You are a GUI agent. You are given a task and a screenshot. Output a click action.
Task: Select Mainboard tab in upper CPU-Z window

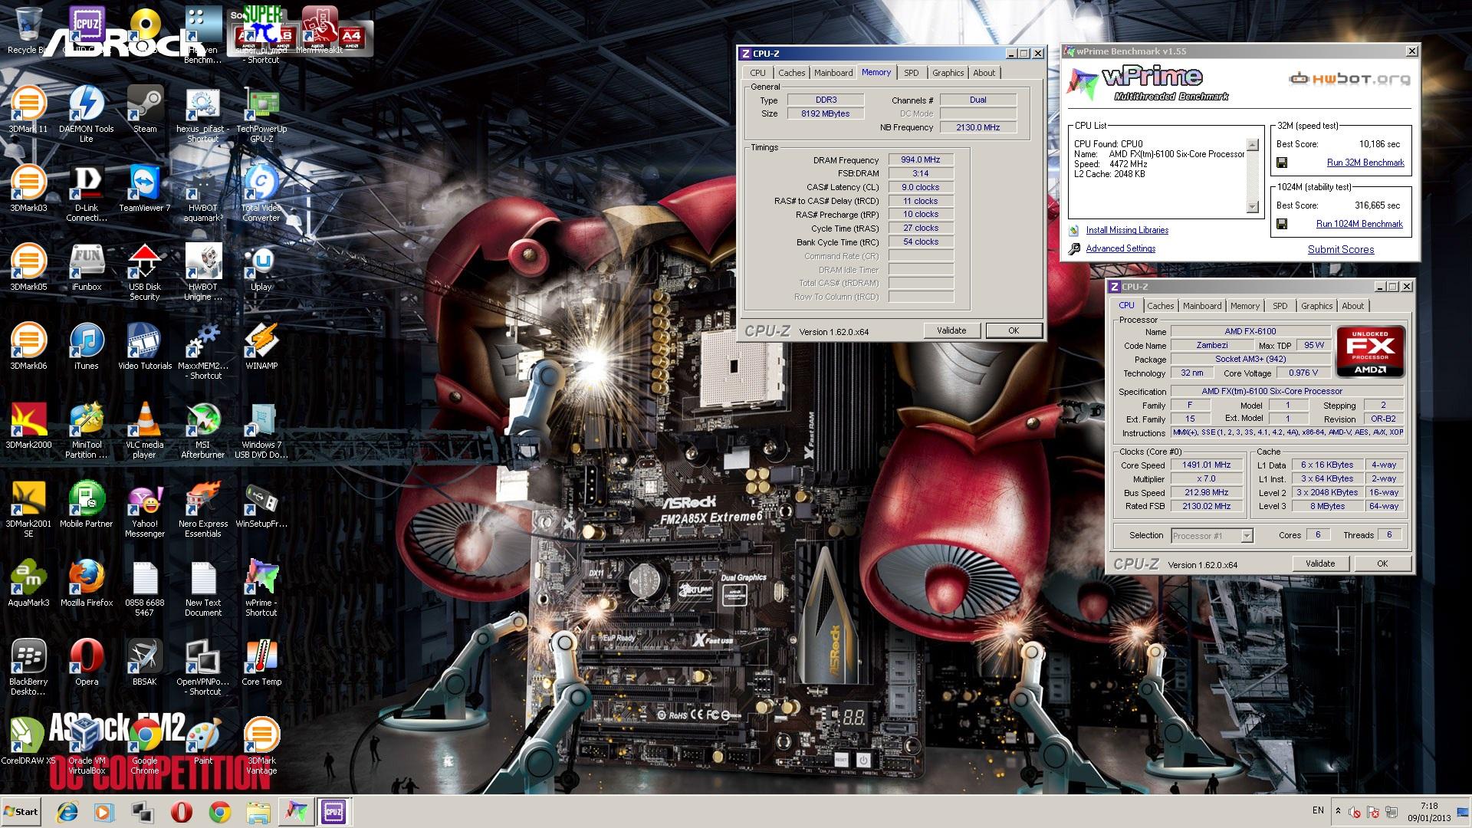click(833, 73)
